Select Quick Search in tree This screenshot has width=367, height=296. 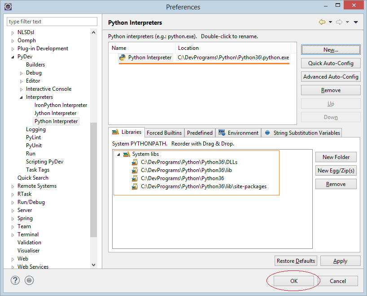tap(33, 178)
